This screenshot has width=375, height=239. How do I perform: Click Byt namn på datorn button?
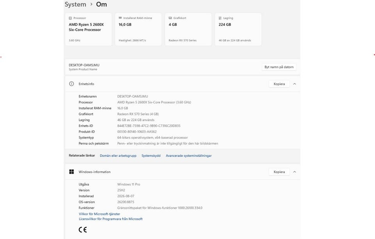pos(279,67)
